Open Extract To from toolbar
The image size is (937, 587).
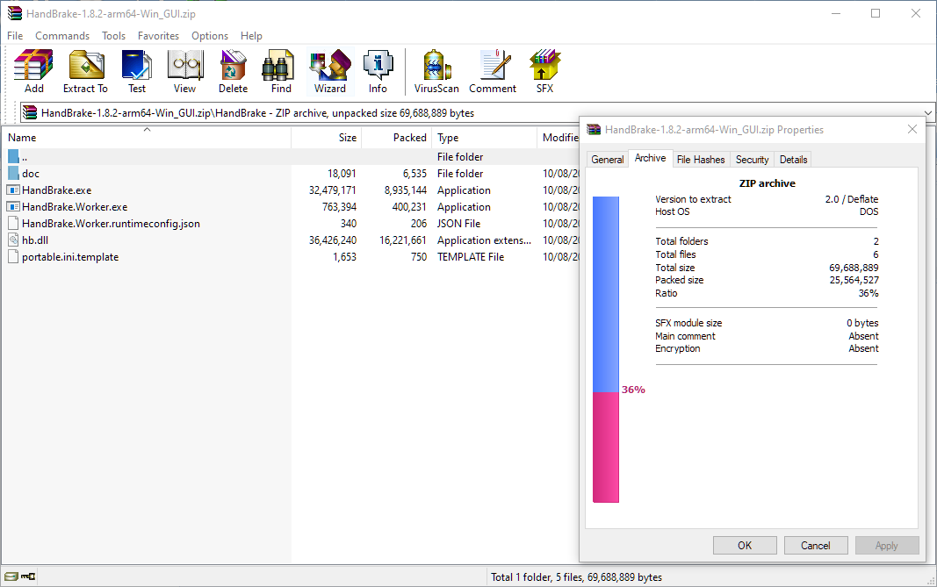[x=85, y=71]
